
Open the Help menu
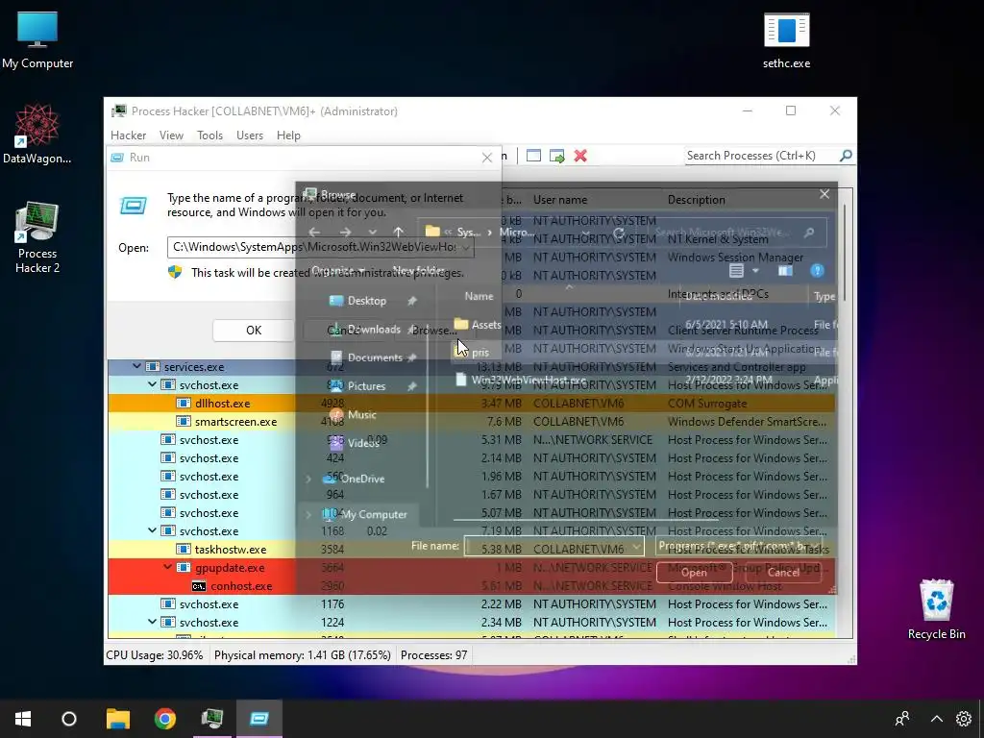(288, 135)
